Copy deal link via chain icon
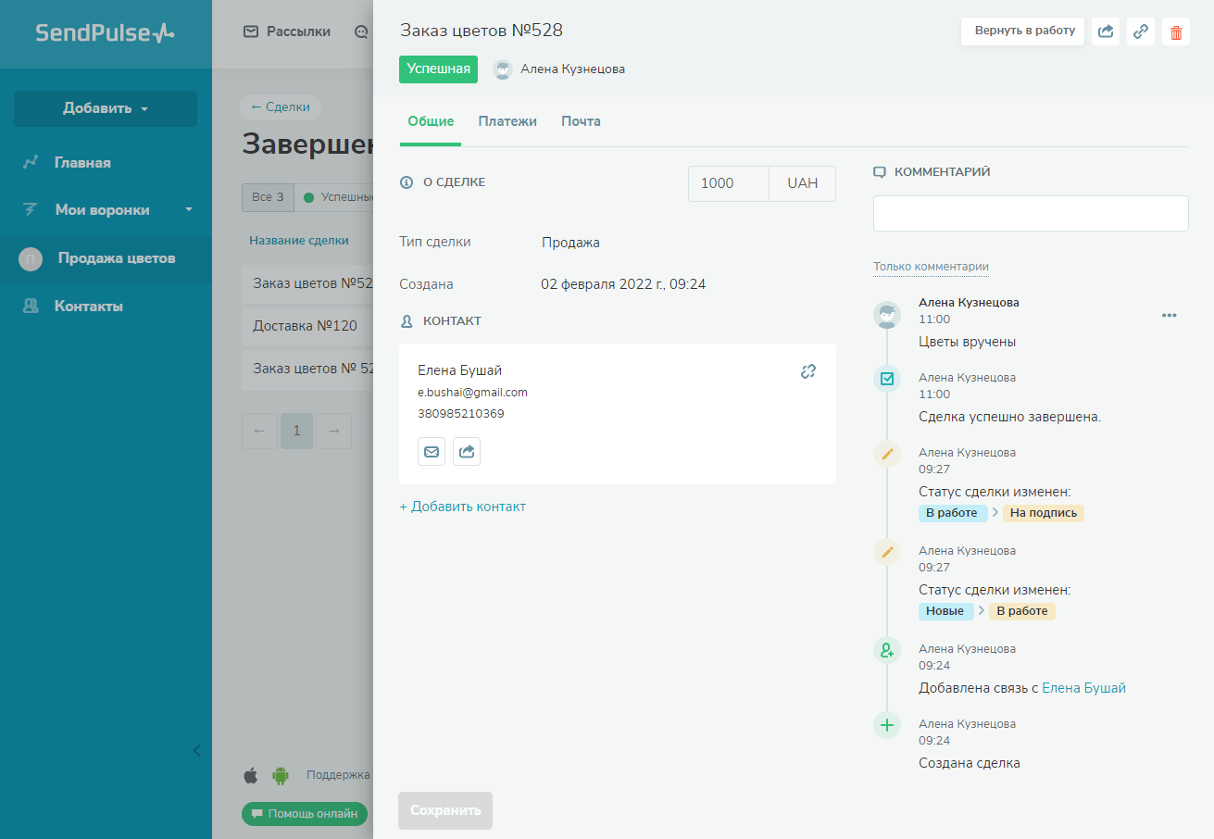Screen dimensions: 1214x839 click(1141, 32)
